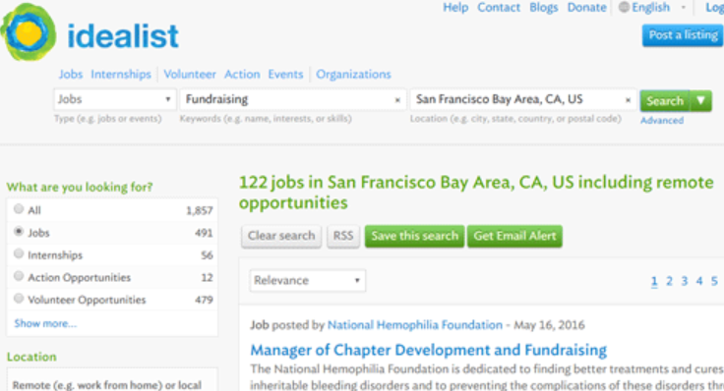Open the English language dropdown

pyautogui.click(x=658, y=8)
